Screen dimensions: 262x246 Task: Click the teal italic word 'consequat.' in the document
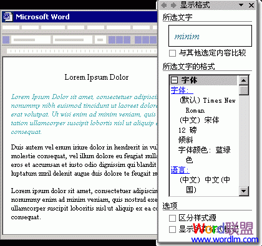[x=26, y=132]
